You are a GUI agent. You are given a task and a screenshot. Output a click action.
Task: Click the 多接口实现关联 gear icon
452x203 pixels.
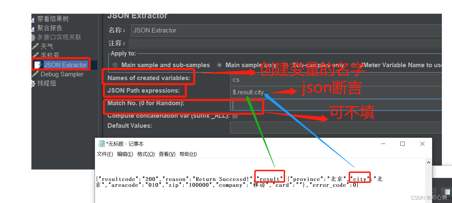pos(33,37)
